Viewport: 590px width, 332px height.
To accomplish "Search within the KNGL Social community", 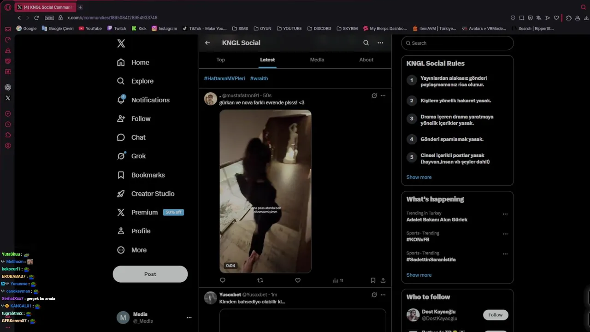I will pos(366,43).
